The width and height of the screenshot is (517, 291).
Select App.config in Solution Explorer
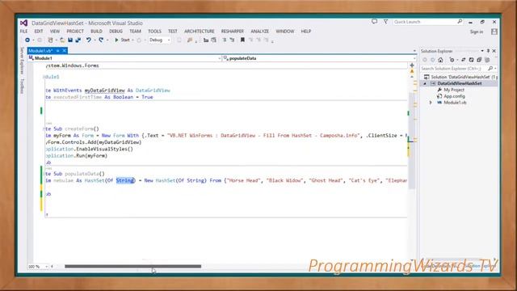[454, 96]
